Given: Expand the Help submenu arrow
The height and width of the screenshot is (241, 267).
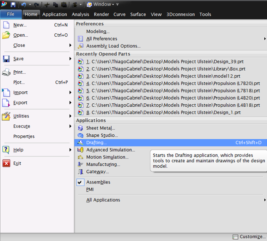Looking at the screenshot, I should [x=70, y=150].
